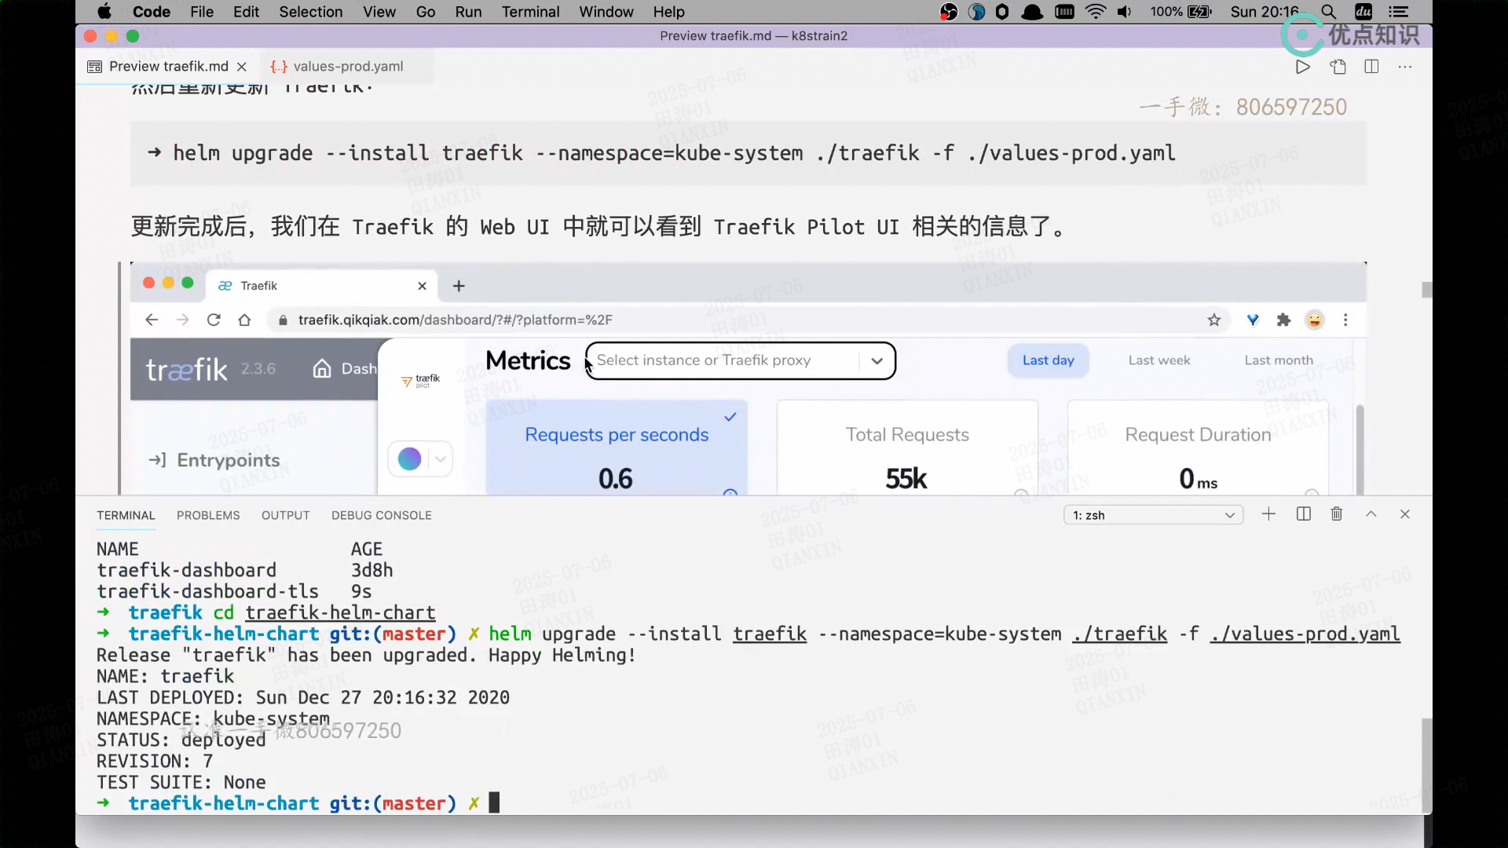Kill terminal with trash icon

click(x=1337, y=514)
